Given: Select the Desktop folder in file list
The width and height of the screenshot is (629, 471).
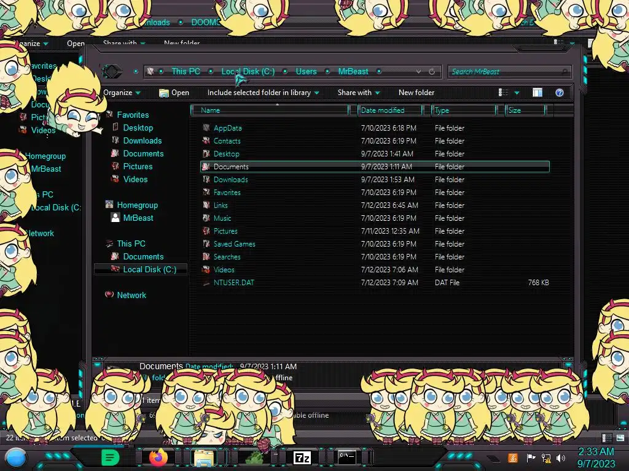Looking at the screenshot, I should (x=226, y=154).
